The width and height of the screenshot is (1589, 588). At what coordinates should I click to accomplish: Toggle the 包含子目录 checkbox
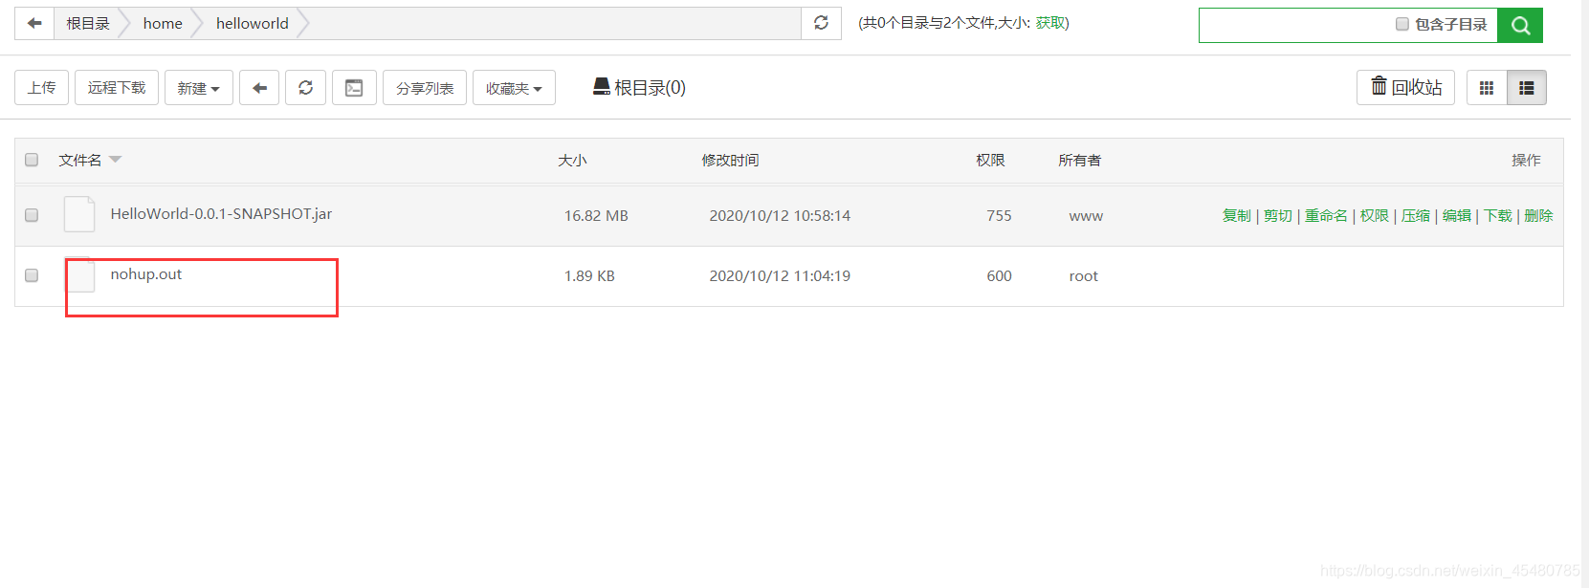1401,24
